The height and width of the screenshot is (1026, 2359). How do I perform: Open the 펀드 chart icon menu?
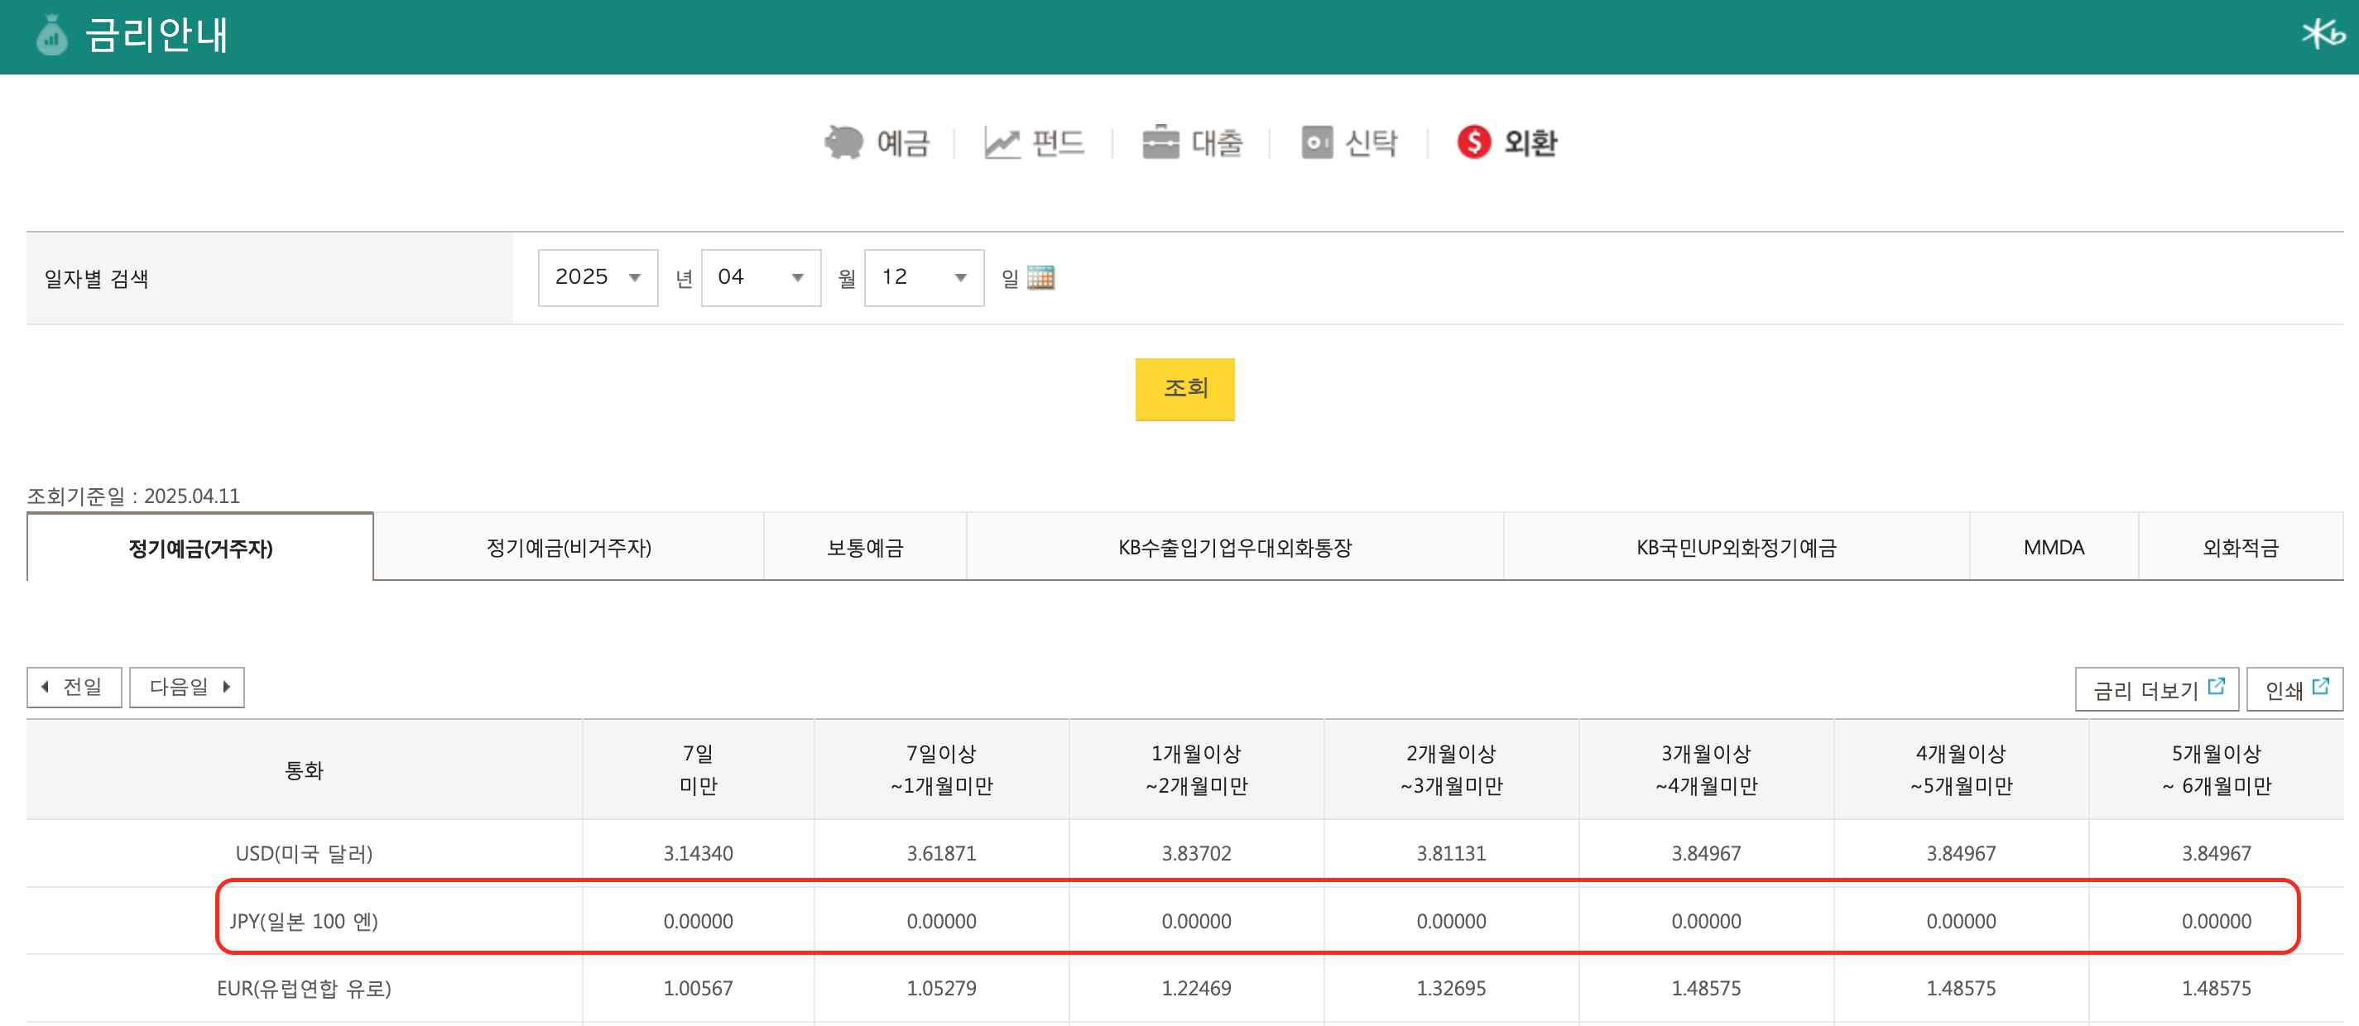pos(1001,141)
